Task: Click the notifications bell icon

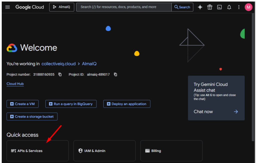Action: (229, 7)
